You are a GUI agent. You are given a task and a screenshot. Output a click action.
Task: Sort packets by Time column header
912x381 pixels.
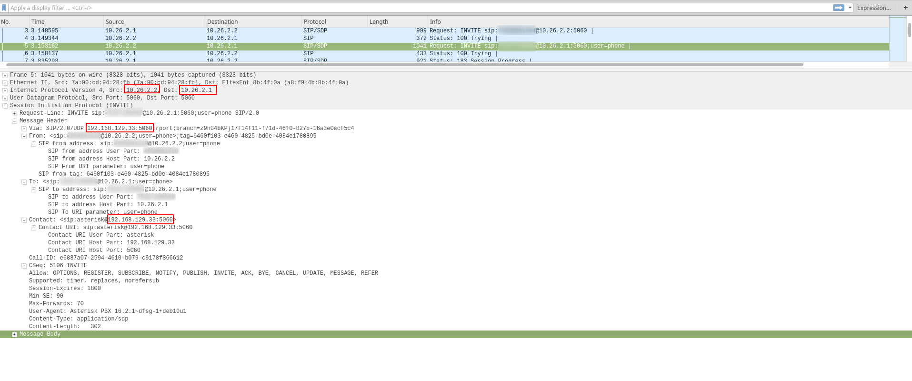pyautogui.click(x=66, y=22)
